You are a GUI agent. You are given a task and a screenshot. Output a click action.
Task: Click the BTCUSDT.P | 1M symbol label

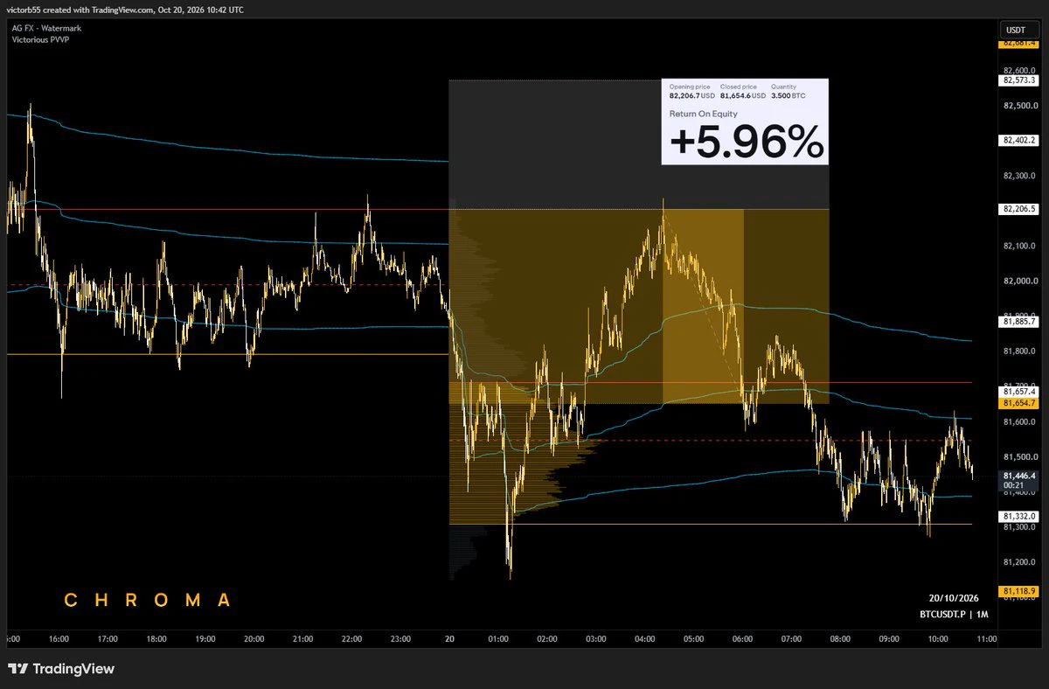pos(954,615)
